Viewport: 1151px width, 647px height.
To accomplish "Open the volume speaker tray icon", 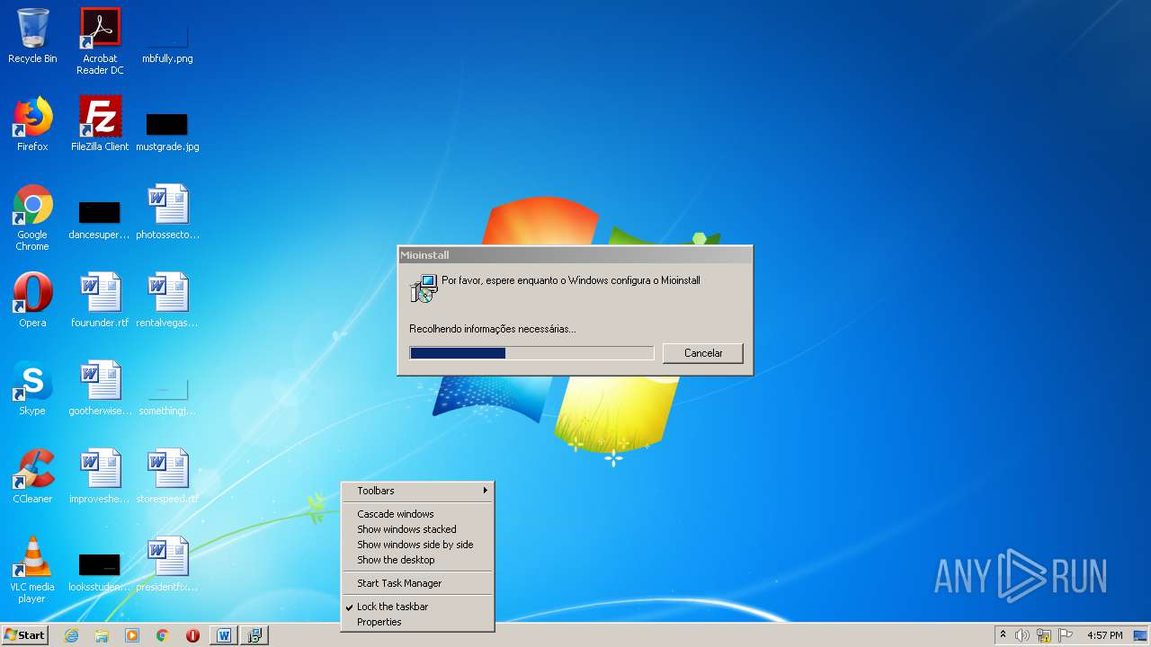I will (x=1022, y=635).
